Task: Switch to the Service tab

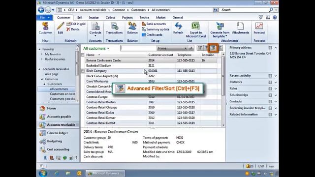Action: pos(144,18)
